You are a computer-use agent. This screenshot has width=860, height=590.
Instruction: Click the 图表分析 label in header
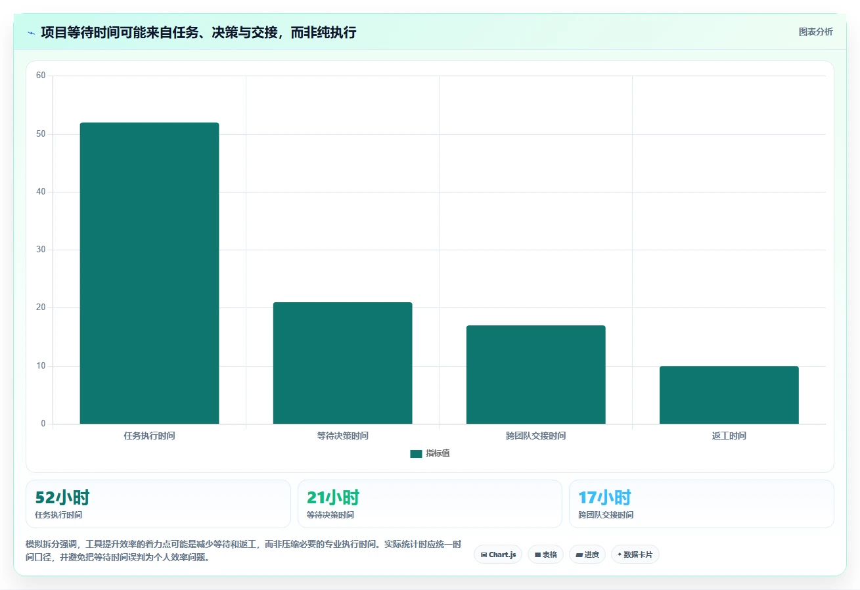(815, 32)
